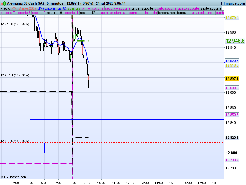Image resolution: width=246 pixels, height=185 pixels.
Task: Click the primer soporte legend tag
Action: pos(93,9)
